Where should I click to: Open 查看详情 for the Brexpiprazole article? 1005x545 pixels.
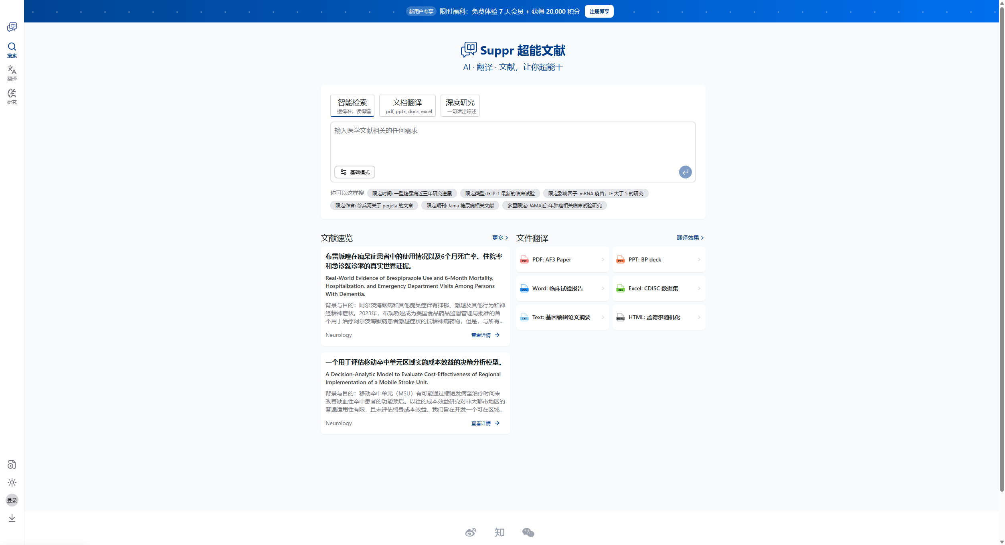485,335
